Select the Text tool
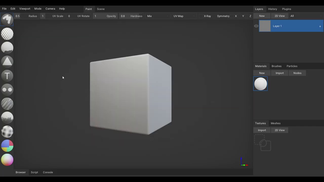 (7, 76)
